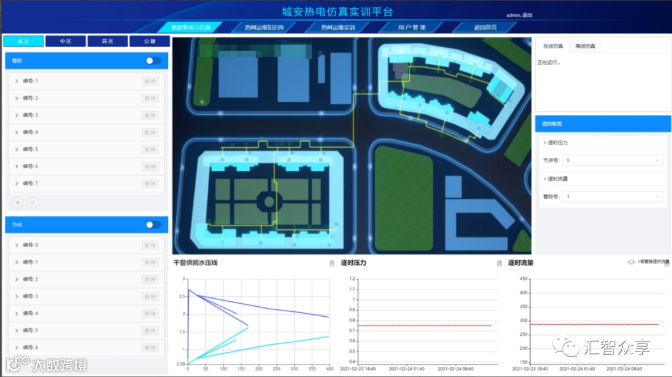Image resolution: width=672 pixels, height=377 pixels.
Task: Click the red line in 逐时压力 chart
Action: [x=424, y=325]
